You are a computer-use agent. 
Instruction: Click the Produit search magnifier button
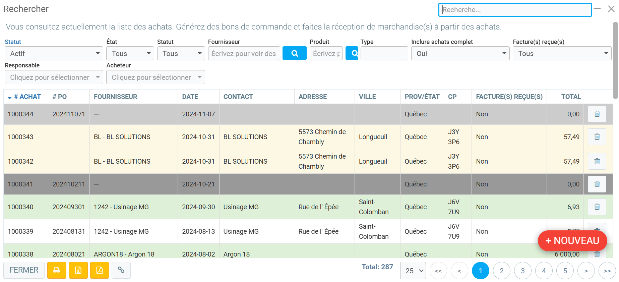(x=352, y=53)
